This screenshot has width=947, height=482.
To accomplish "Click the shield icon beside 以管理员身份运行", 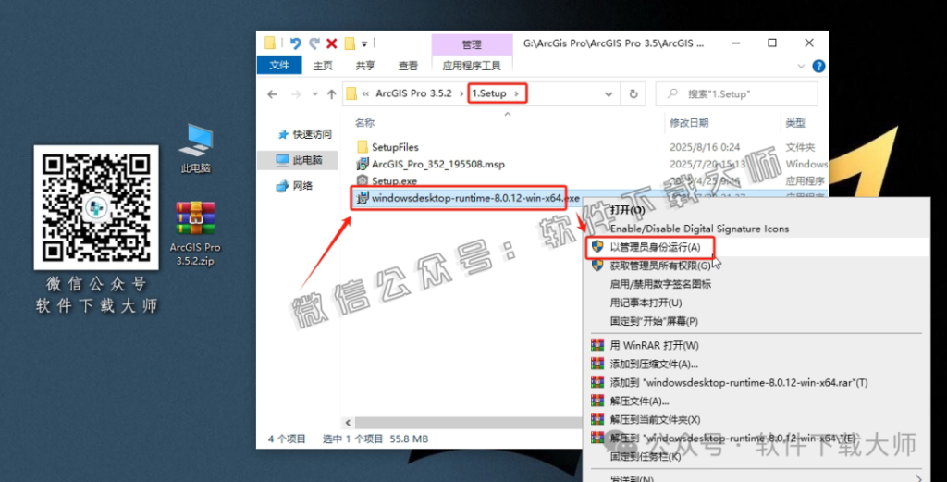I will tap(597, 246).
